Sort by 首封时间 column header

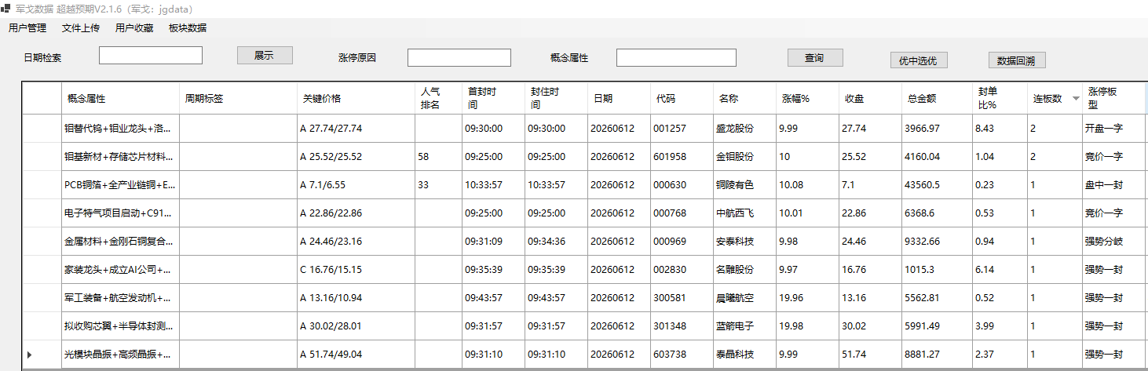point(493,99)
